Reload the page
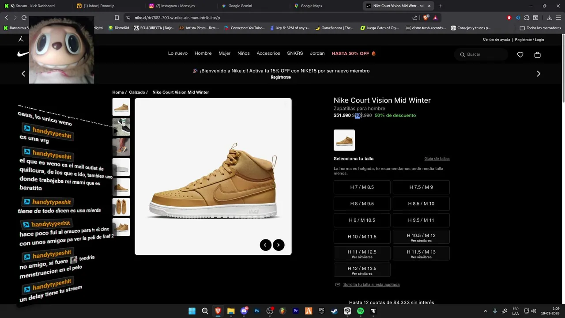This screenshot has width=565, height=318. coord(24,18)
